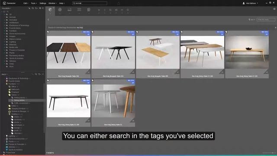Adjust the thumbnail size slider at bottom right
The width and height of the screenshot is (277, 156).
(x=269, y=153)
